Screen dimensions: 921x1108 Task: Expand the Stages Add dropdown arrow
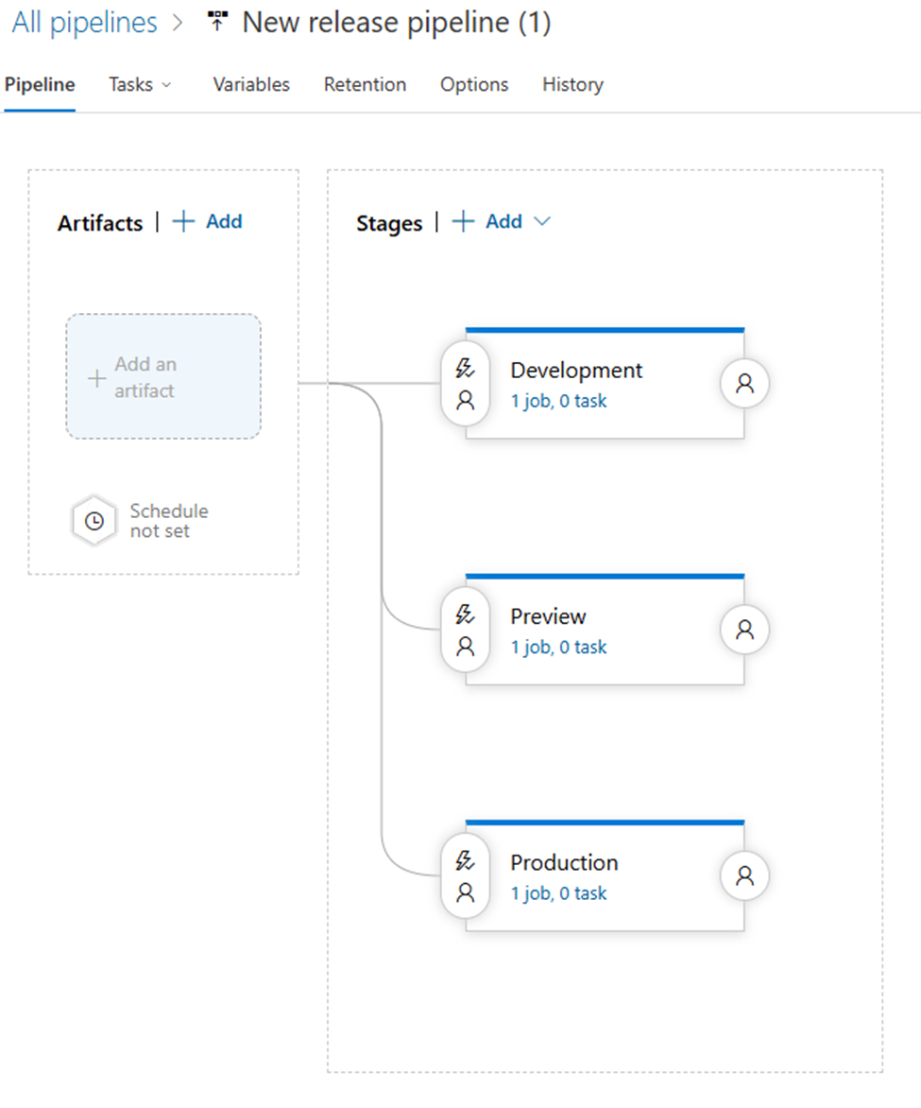[x=542, y=221]
